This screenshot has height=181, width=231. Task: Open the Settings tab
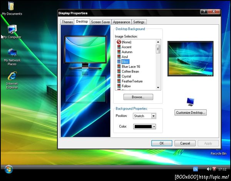tap(139, 22)
